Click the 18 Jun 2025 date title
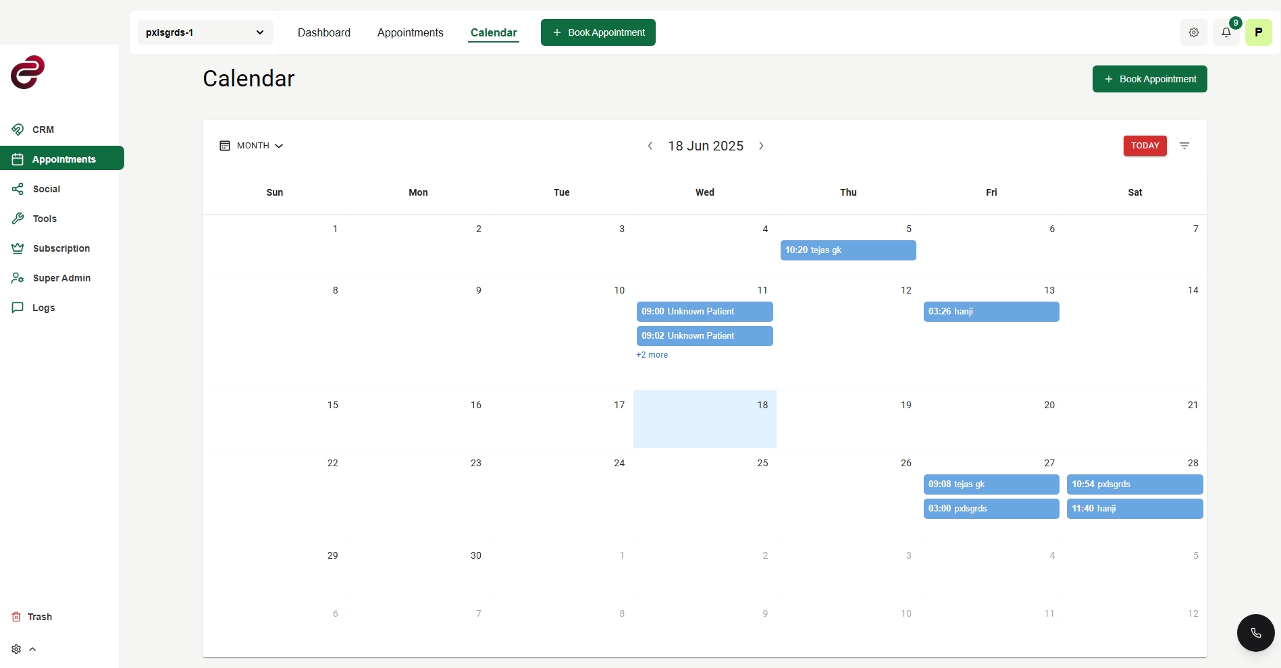 (x=706, y=146)
